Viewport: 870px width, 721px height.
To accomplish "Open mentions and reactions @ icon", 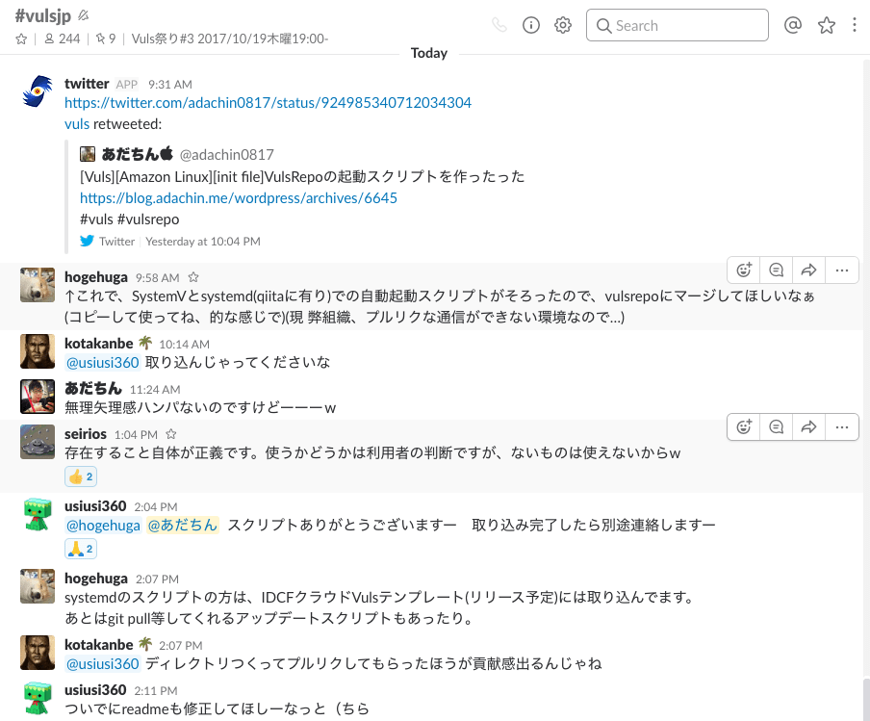I will [793, 26].
